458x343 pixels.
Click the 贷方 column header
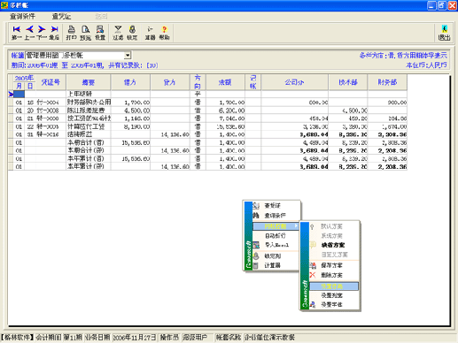pos(170,82)
